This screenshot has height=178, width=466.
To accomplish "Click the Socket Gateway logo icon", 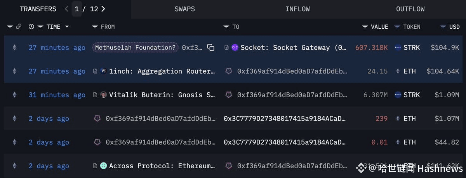I will point(235,48).
